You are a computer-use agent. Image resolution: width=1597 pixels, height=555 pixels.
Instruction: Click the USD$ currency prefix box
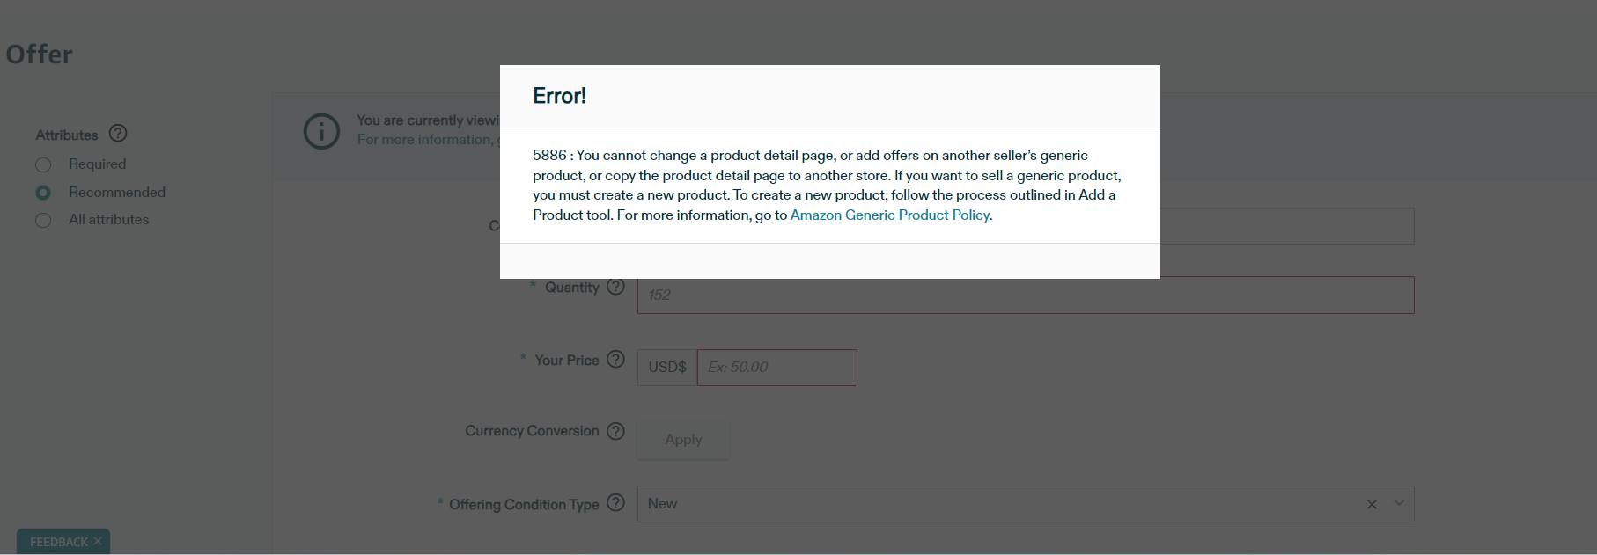667,368
